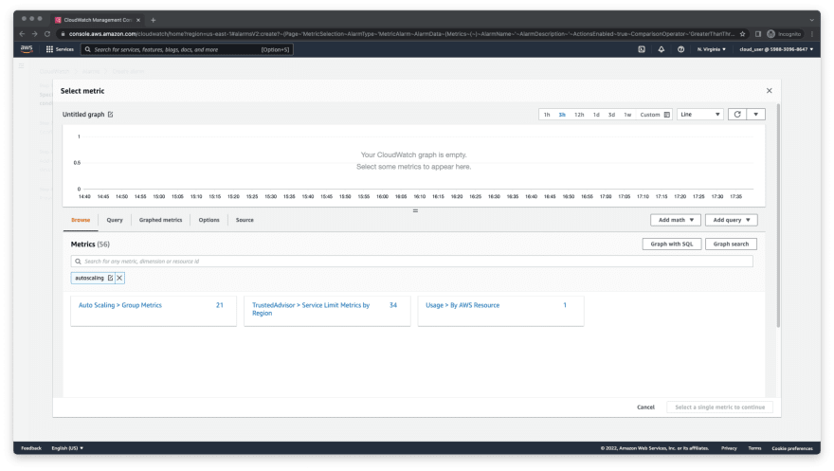Select the 1h time range

click(547, 115)
